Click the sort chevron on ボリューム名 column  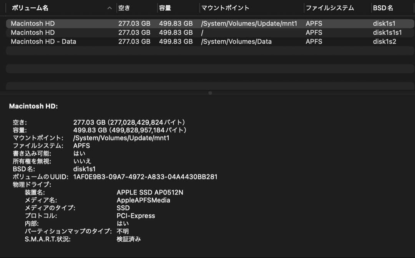pyautogui.click(x=109, y=8)
